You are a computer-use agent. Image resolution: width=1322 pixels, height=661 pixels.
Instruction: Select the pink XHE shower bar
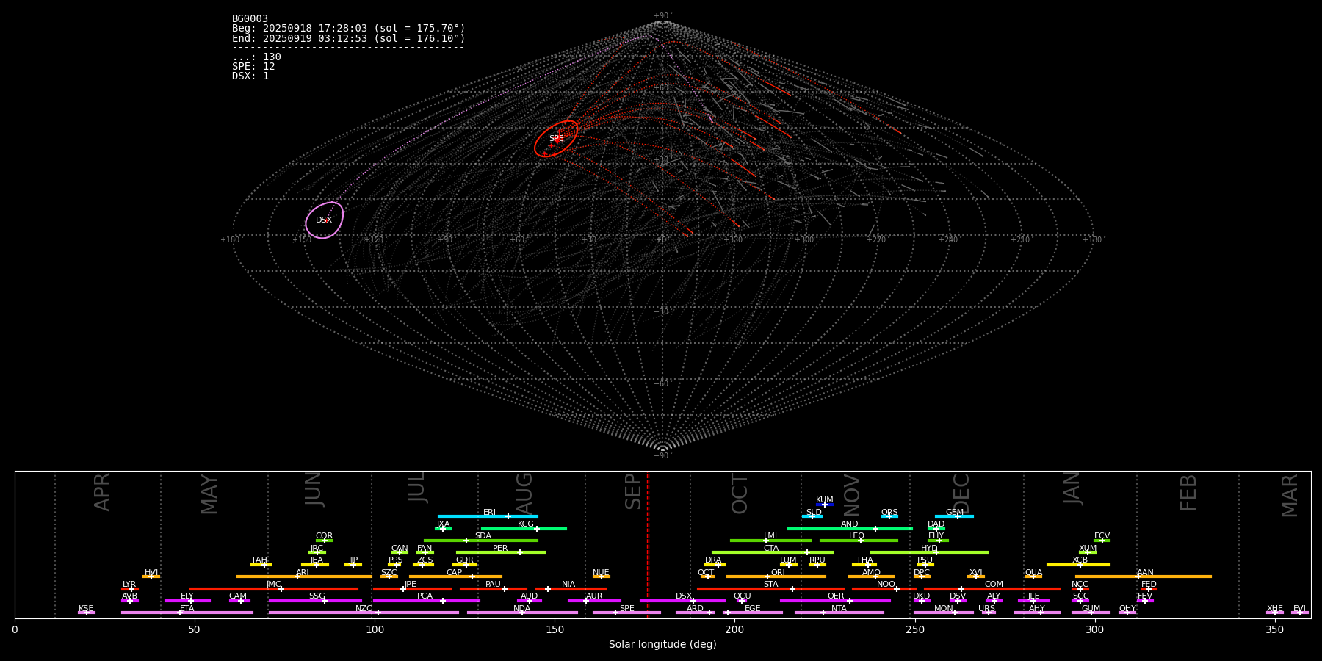click(x=1275, y=613)
